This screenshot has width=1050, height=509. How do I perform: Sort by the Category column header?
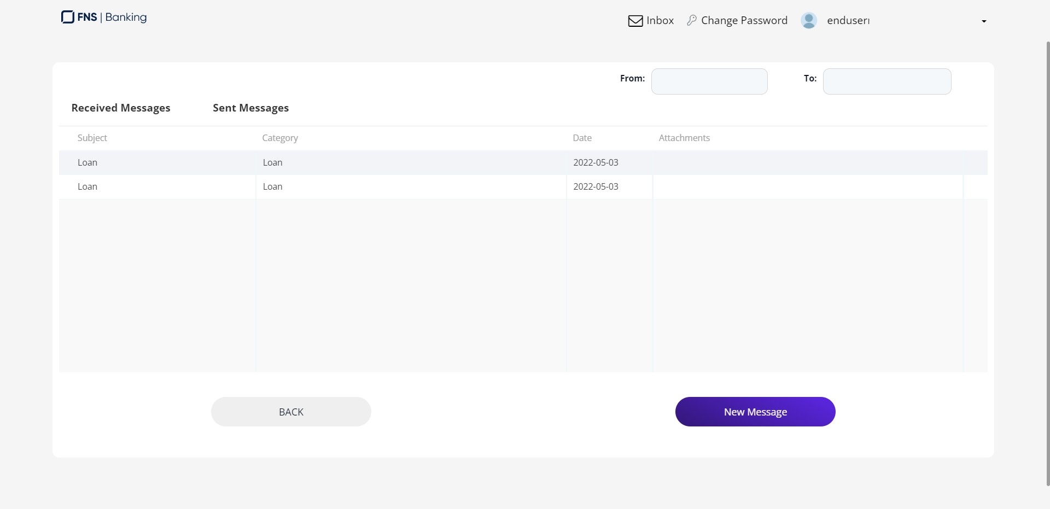pyautogui.click(x=279, y=138)
